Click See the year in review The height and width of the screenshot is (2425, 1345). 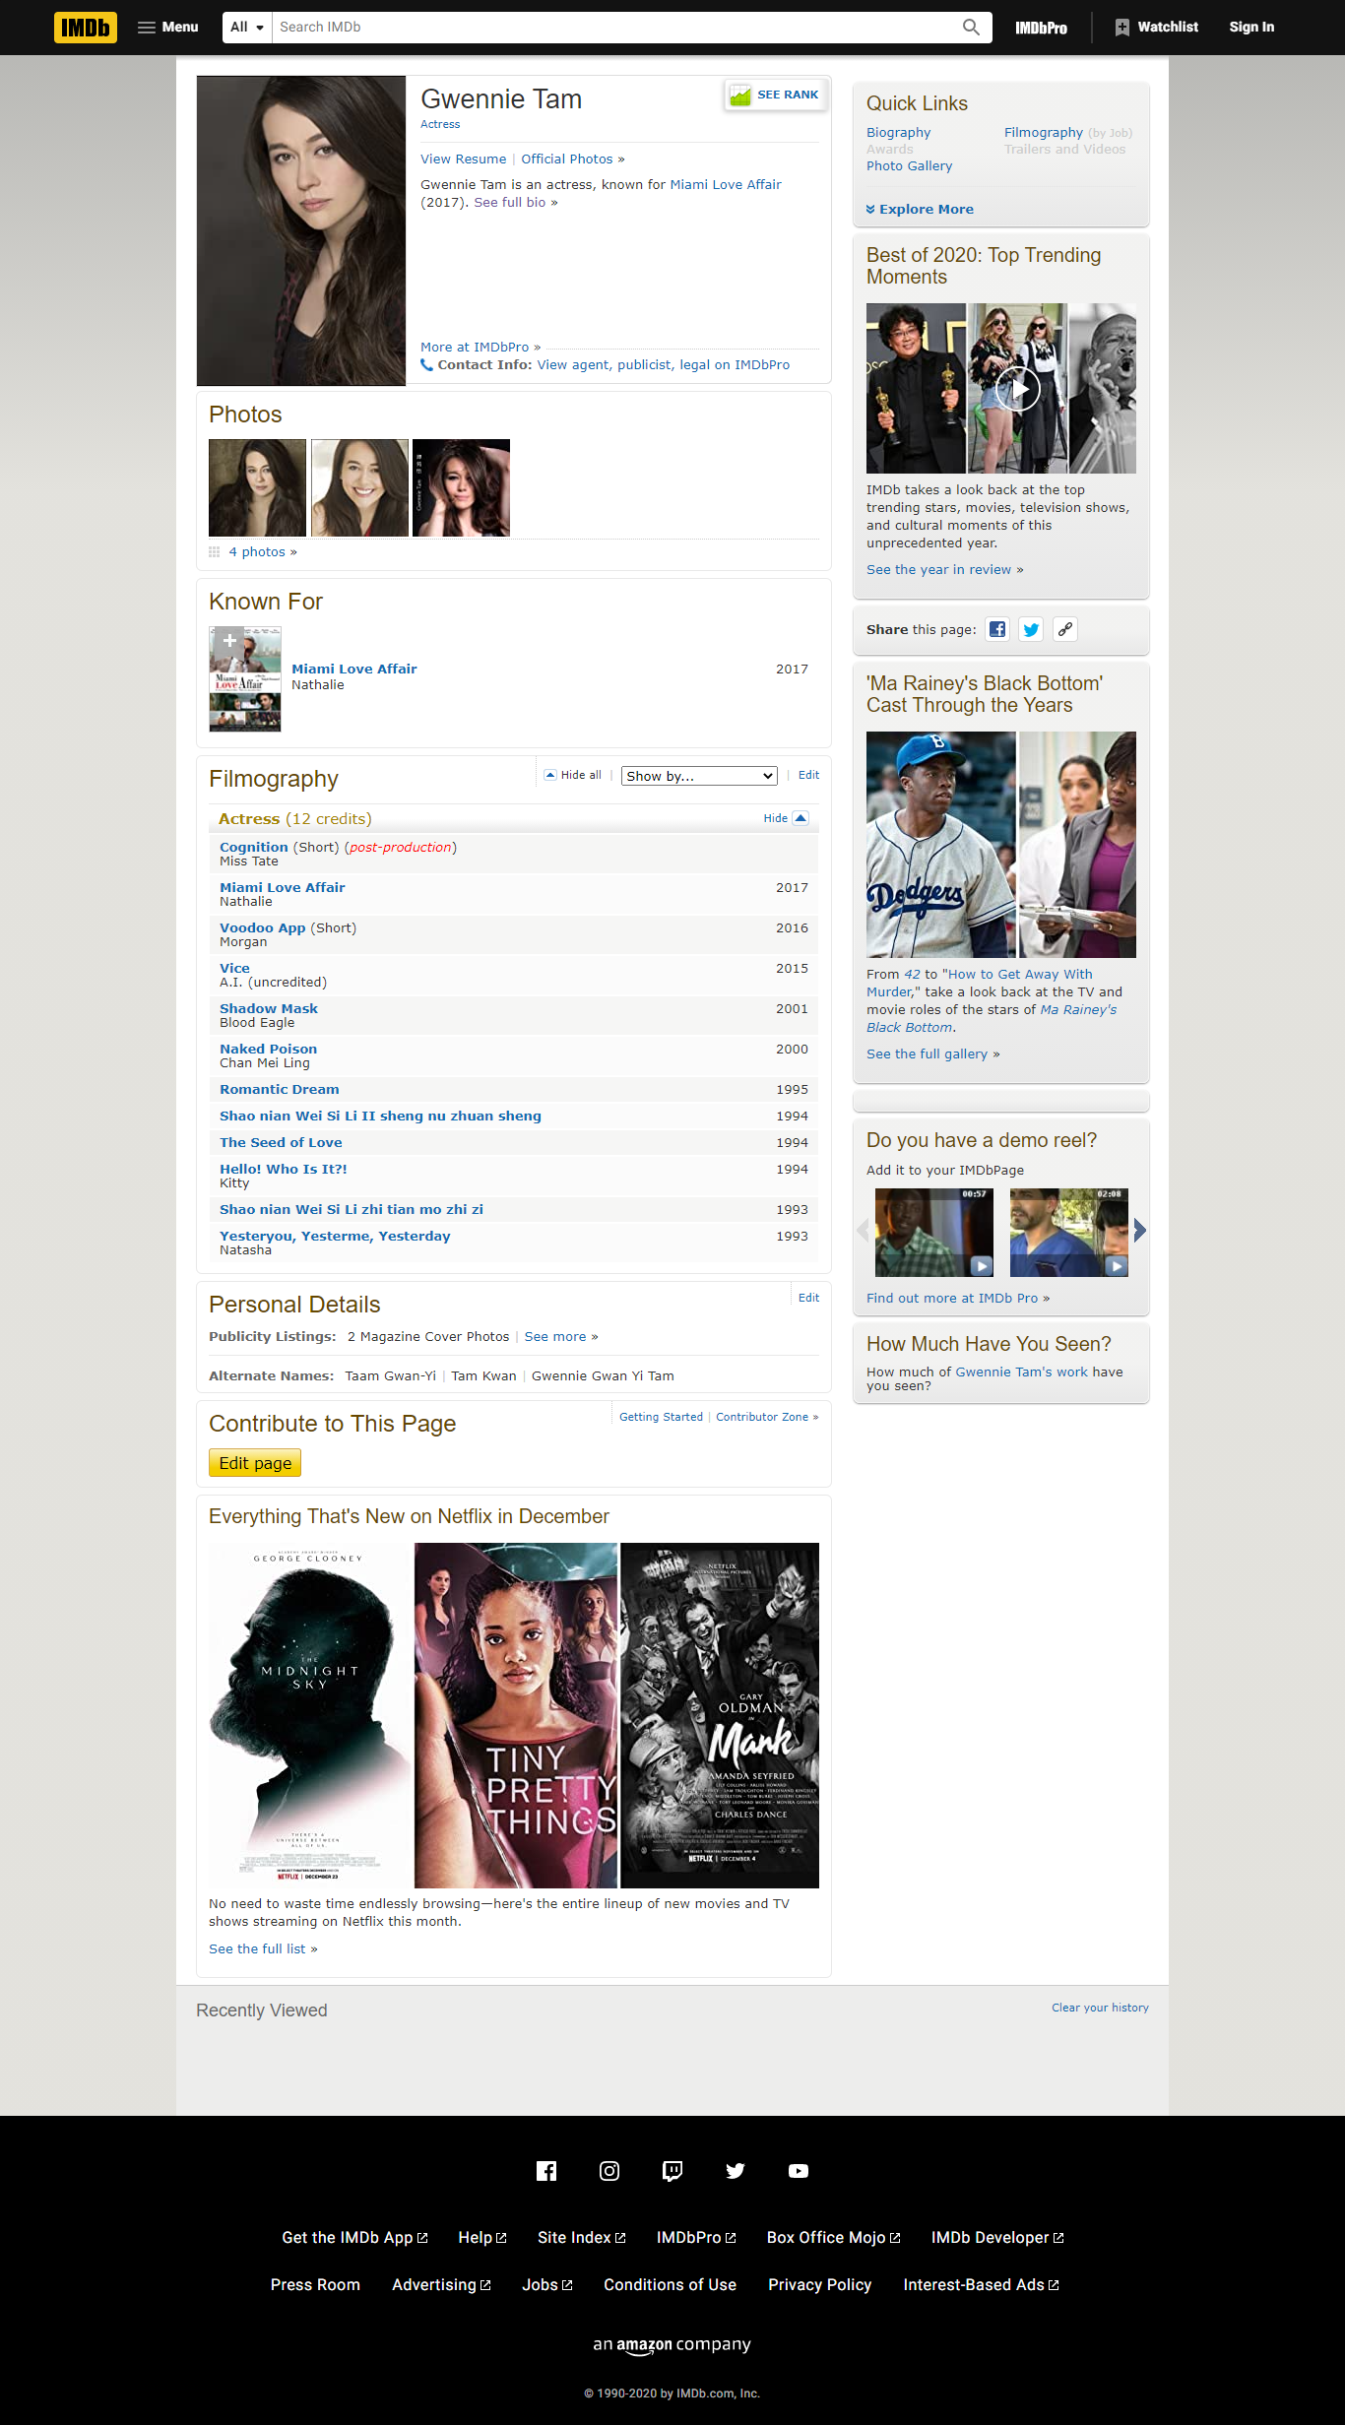point(938,569)
